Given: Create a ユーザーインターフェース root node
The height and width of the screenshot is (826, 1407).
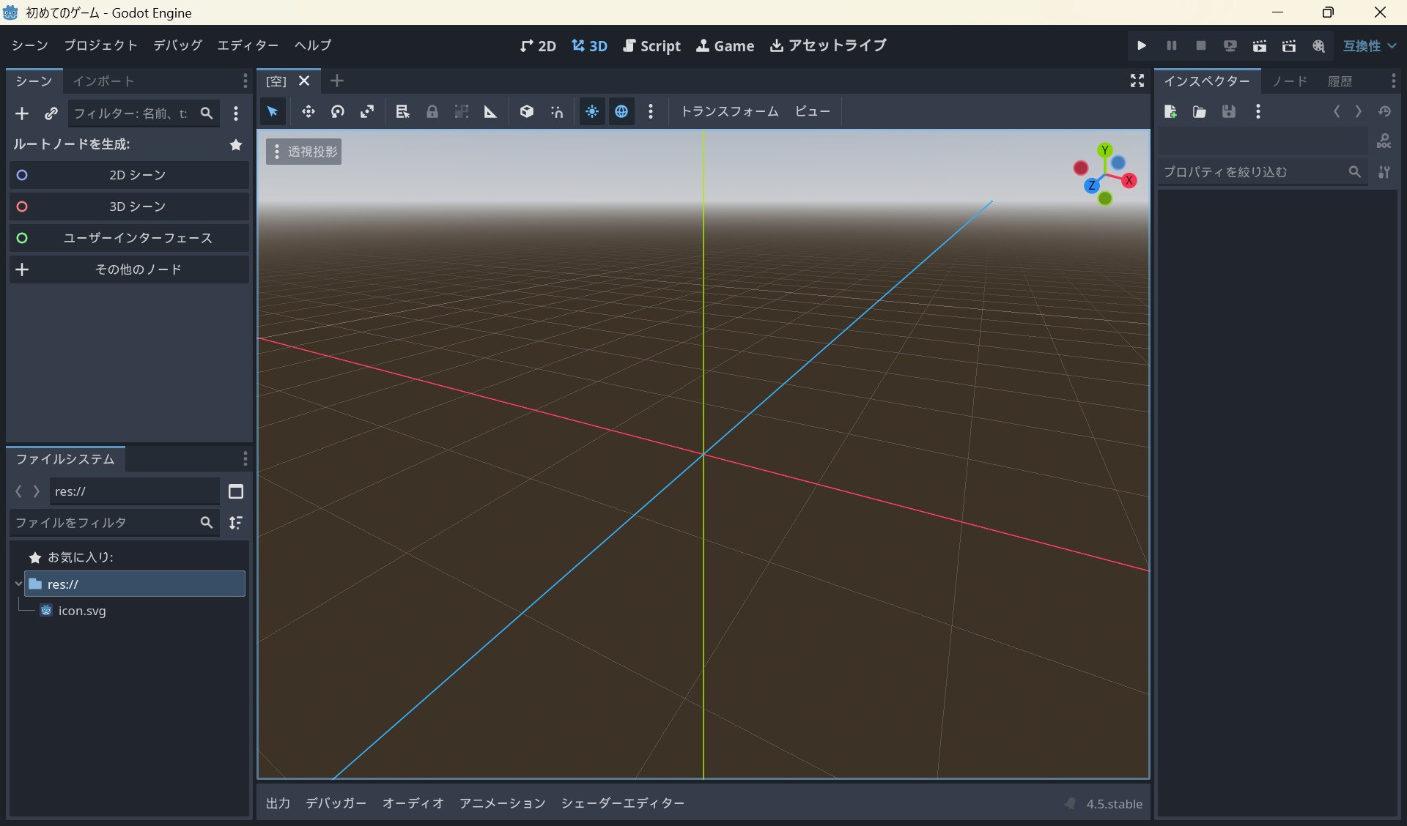Looking at the screenshot, I should tap(129, 238).
